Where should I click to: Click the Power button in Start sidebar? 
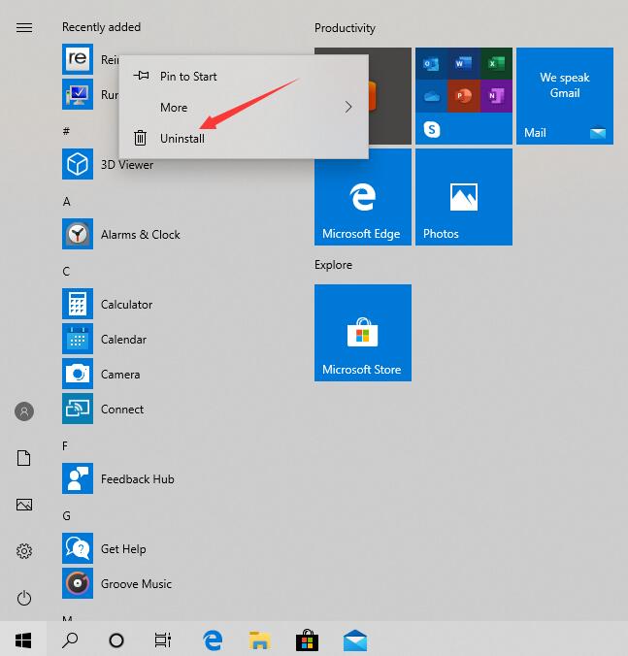click(24, 598)
